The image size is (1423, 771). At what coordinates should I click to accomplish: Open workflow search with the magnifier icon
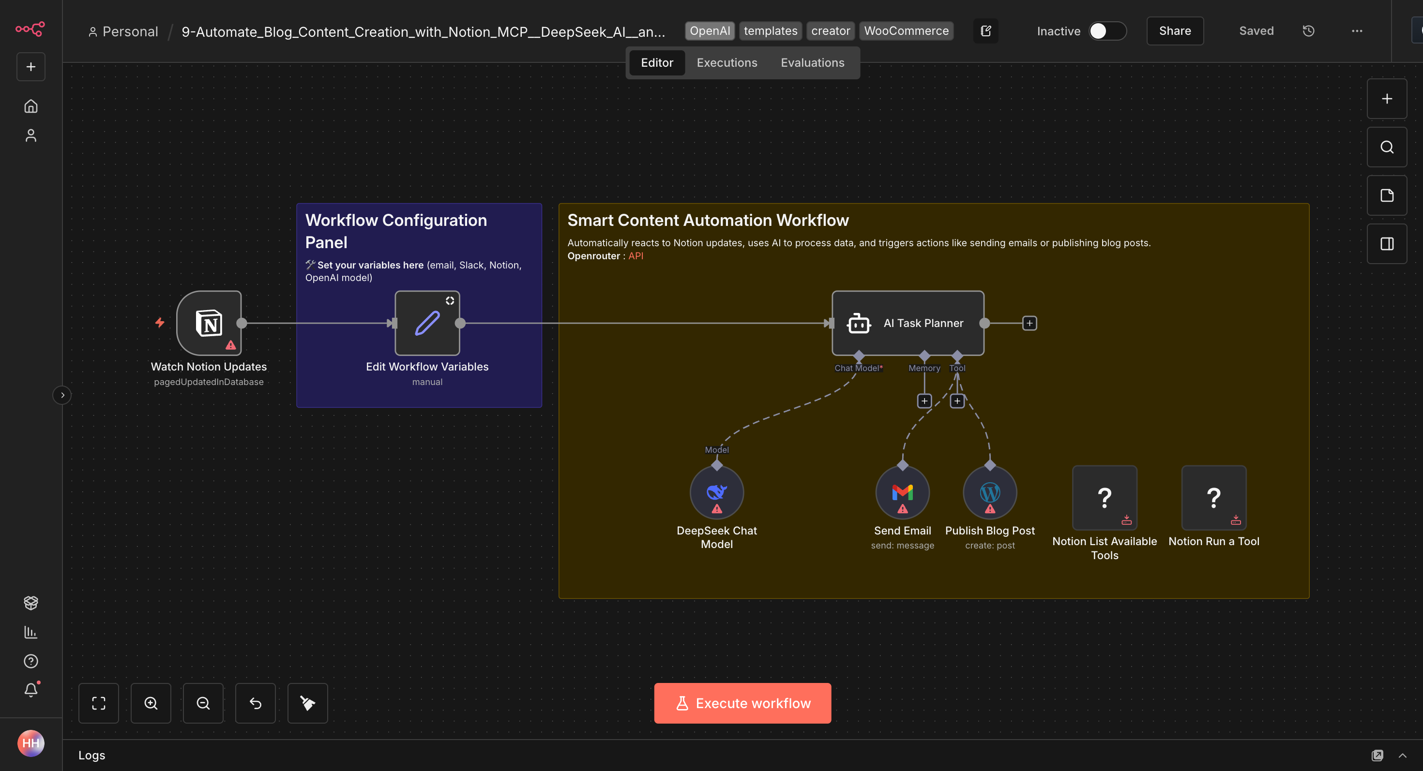point(1387,147)
